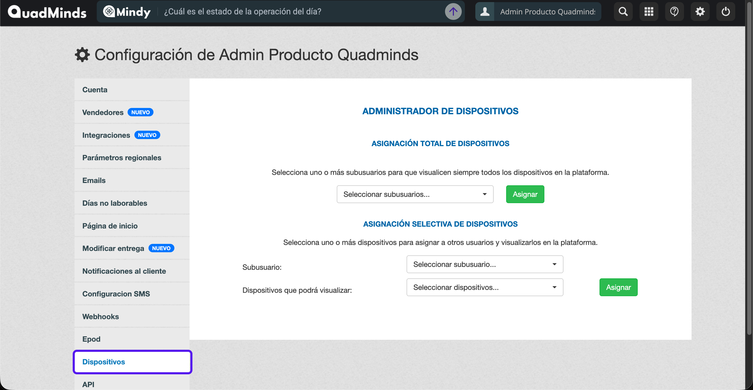Viewport: 753px width, 390px height.
Task: Expand the Seleccionar subusuarios dropdown
Action: pyautogui.click(x=415, y=194)
